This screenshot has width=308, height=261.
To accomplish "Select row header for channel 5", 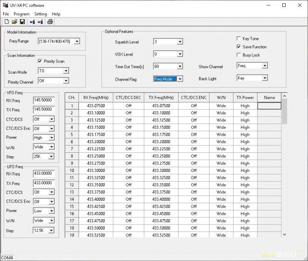I will (72, 135).
